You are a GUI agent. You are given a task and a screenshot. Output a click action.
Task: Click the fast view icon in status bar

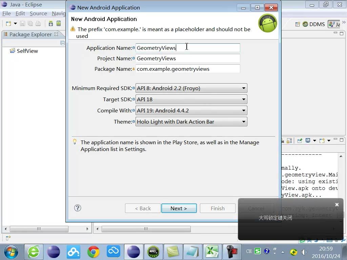[x=8, y=238]
